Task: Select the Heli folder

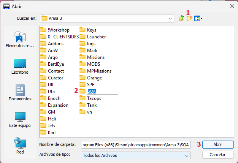Action: [48, 119]
